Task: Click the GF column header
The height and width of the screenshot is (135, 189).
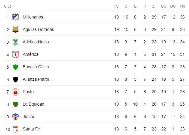Action: (154, 6)
